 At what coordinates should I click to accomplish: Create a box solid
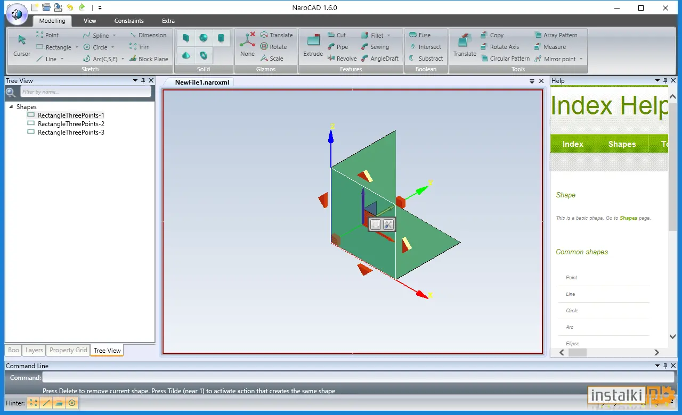click(186, 38)
